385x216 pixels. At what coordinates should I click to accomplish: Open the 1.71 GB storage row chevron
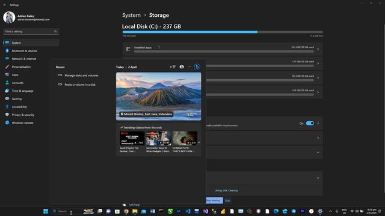(318, 64)
